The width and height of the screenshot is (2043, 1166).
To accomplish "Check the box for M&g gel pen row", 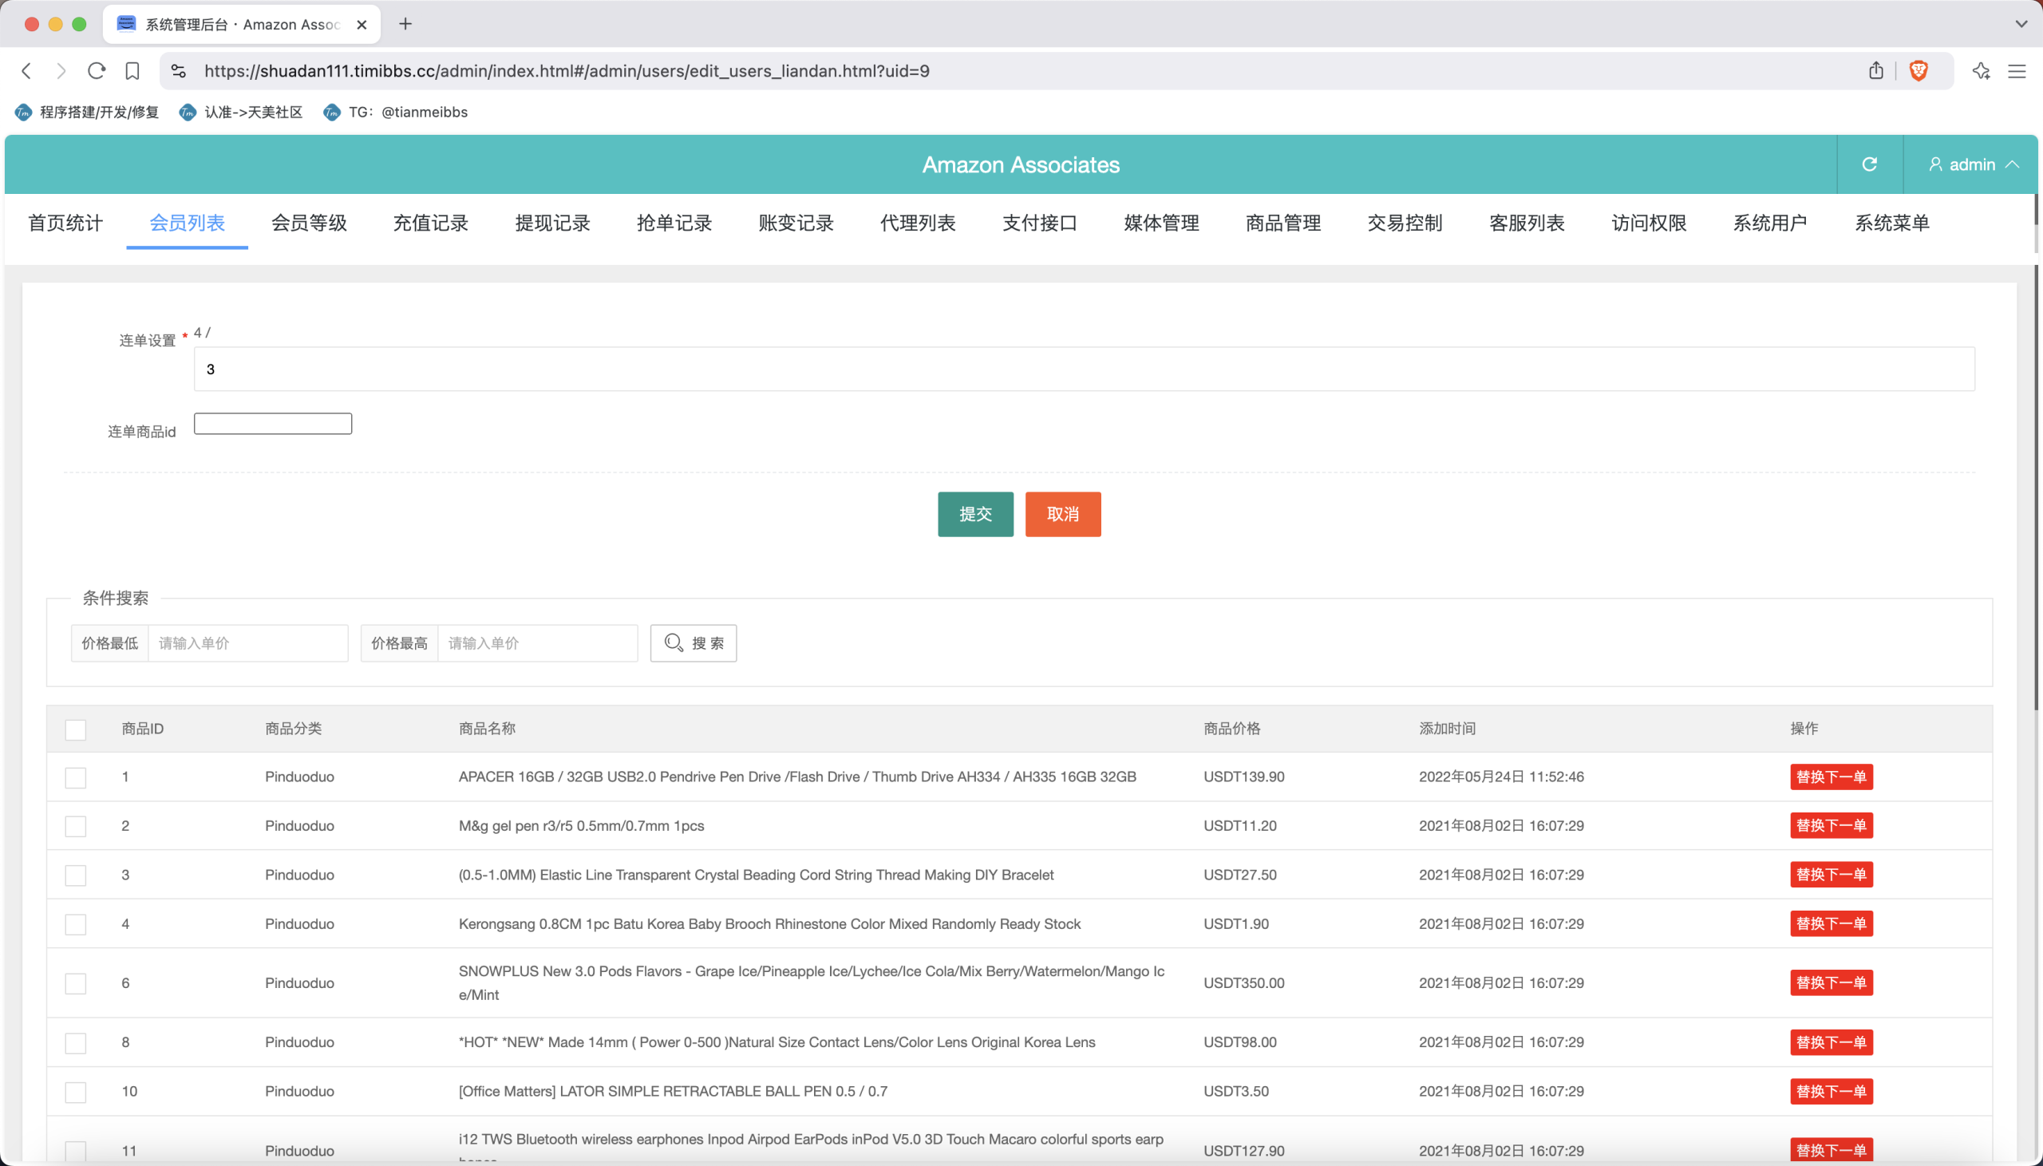I will (75, 827).
